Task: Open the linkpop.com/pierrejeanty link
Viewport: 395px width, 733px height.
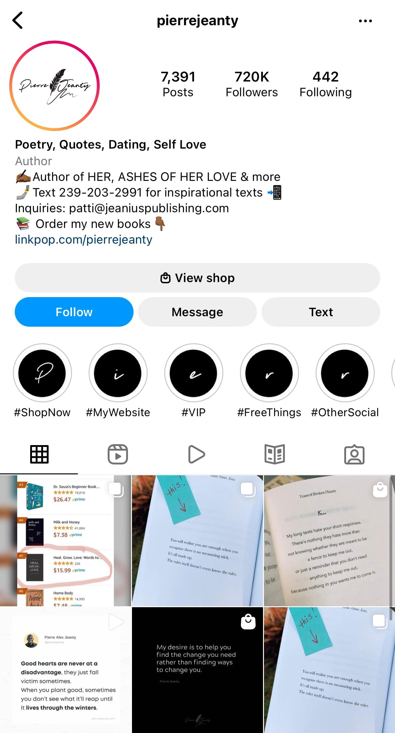Action: (x=84, y=240)
